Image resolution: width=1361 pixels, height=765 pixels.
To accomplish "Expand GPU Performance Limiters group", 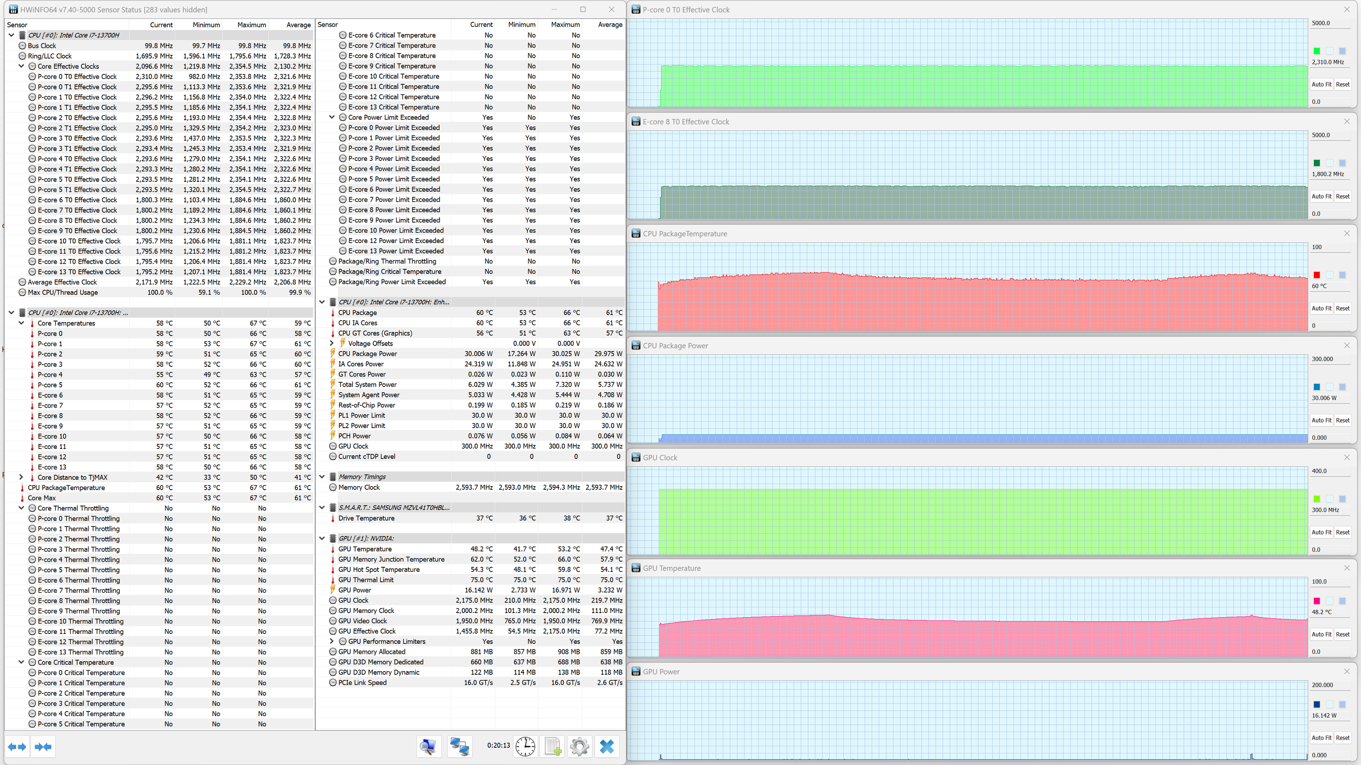I will click(x=332, y=642).
